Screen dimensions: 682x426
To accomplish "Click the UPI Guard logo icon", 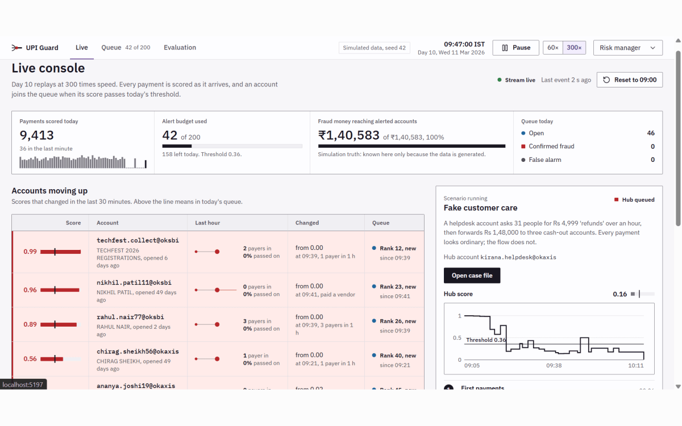I will [16, 48].
